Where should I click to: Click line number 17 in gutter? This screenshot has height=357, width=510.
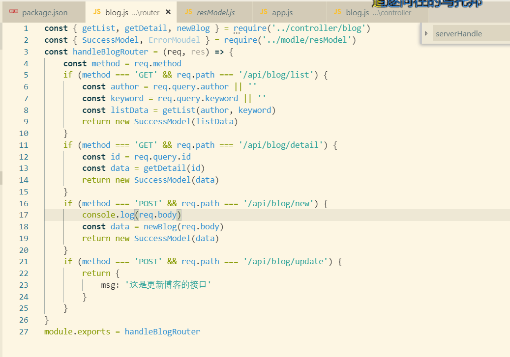coord(24,215)
